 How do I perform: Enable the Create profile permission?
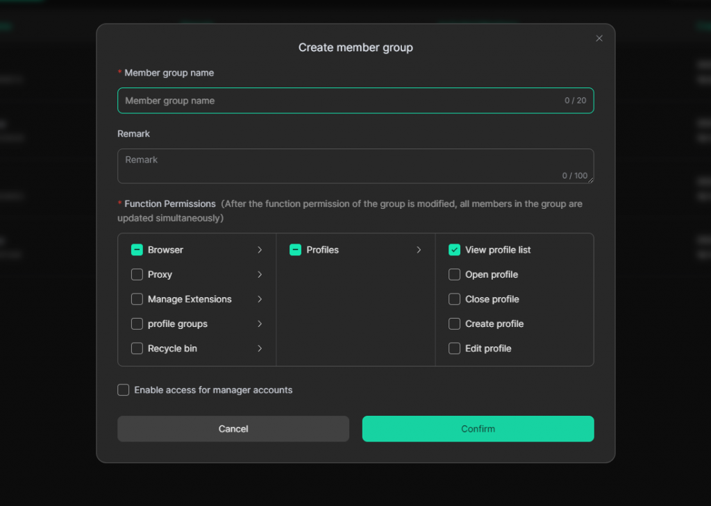[454, 324]
